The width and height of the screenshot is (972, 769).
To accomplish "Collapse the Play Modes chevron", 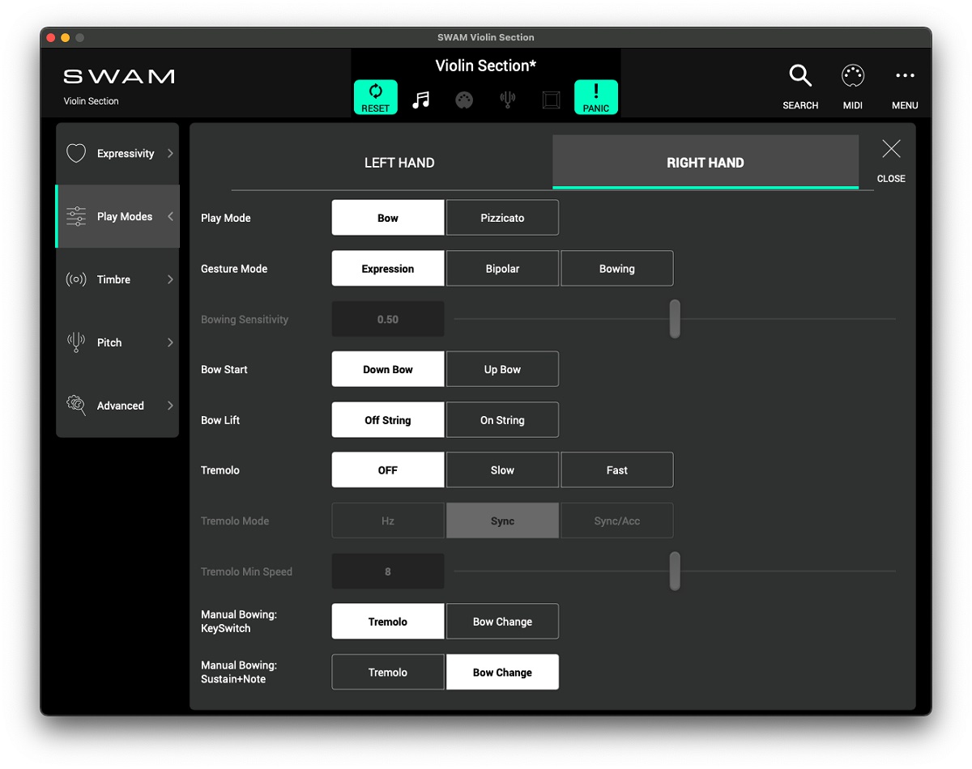I will (x=170, y=216).
